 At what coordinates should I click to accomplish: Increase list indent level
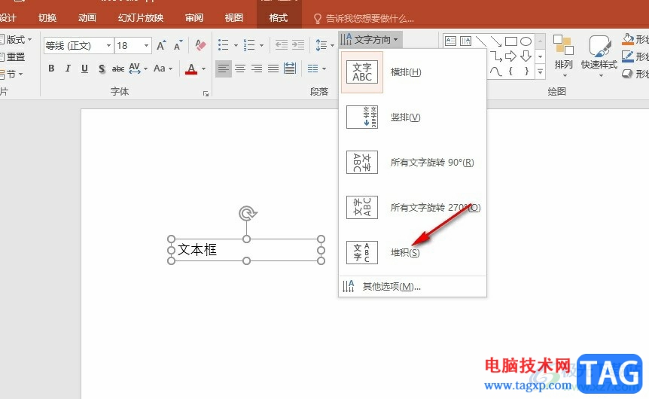click(x=298, y=44)
